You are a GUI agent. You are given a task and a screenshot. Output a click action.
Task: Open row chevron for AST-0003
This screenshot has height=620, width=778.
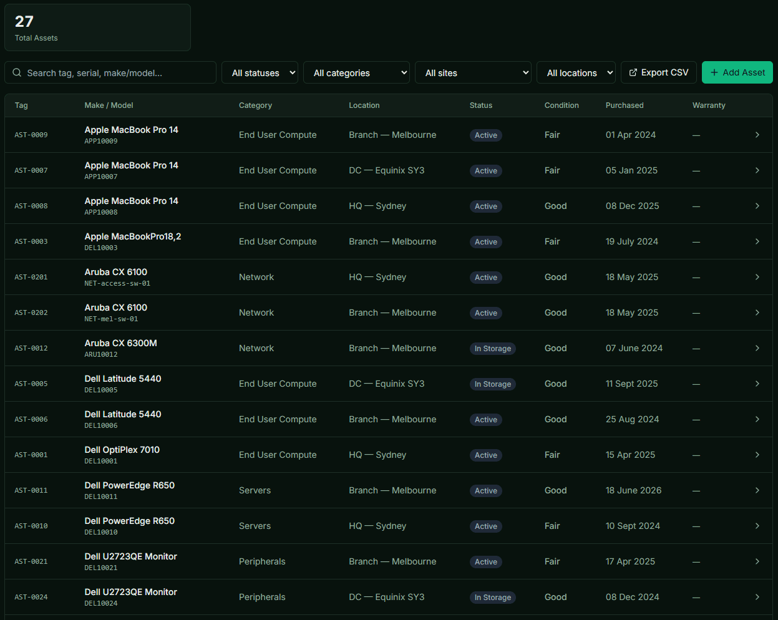tap(757, 241)
